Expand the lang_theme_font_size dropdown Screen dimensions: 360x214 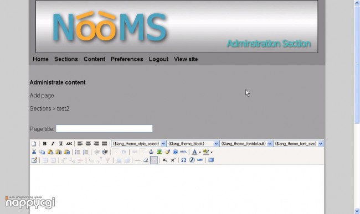[x=298, y=144]
